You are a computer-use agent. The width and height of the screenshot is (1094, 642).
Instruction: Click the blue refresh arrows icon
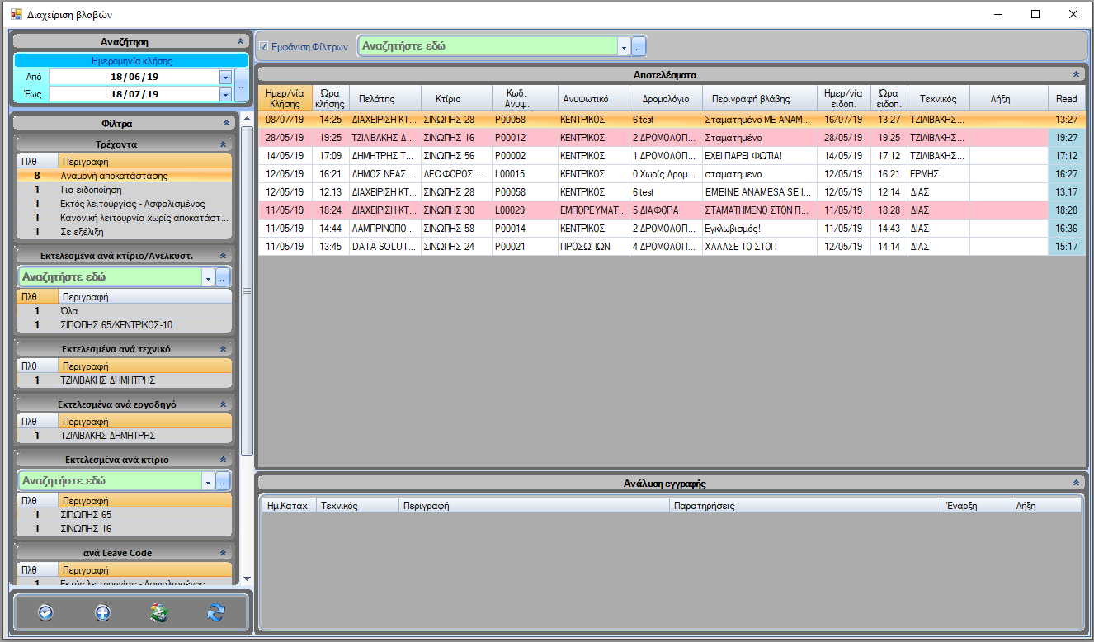click(216, 612)
